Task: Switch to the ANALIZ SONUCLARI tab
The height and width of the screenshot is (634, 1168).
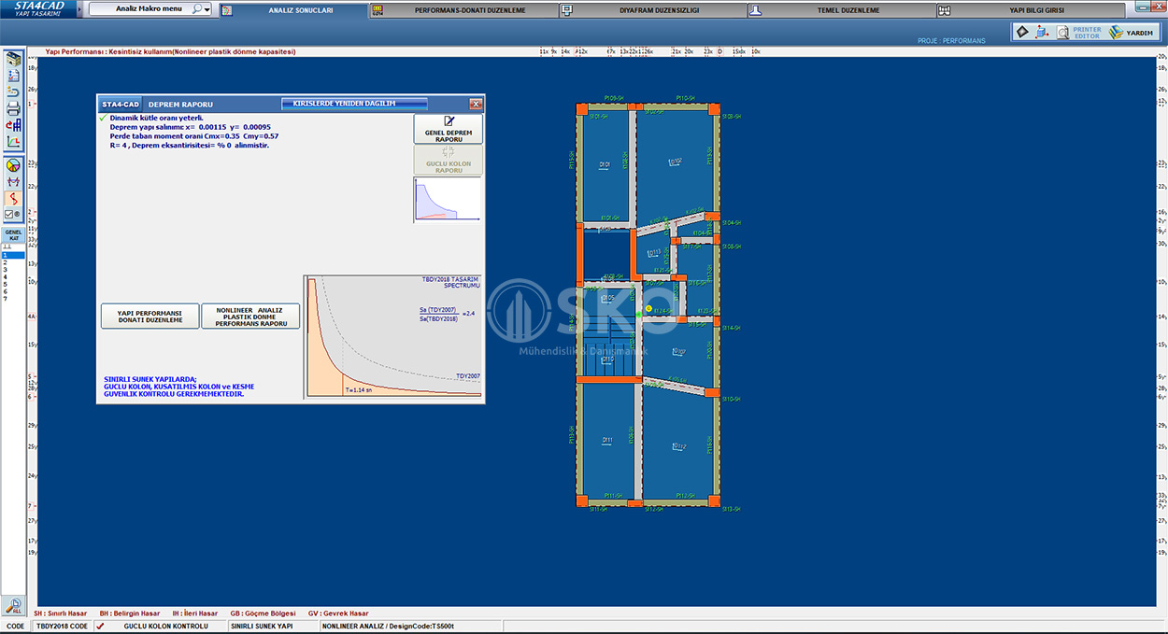Action: 294,10
